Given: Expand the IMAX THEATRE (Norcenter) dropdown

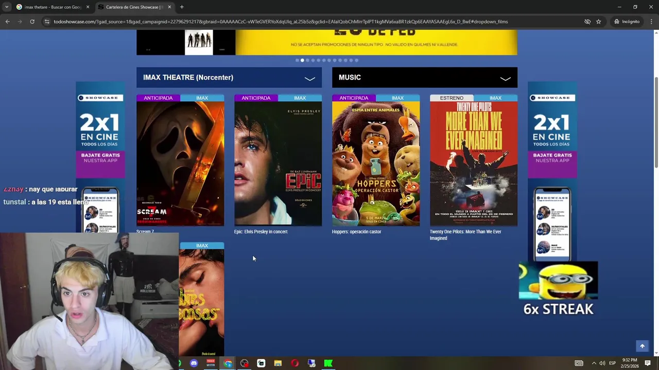Looking at the screenshot, I should pos(229,78).
